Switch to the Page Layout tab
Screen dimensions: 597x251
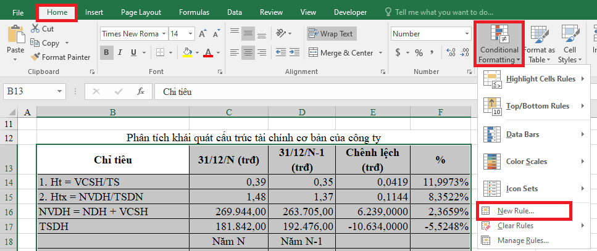(141, 12)
